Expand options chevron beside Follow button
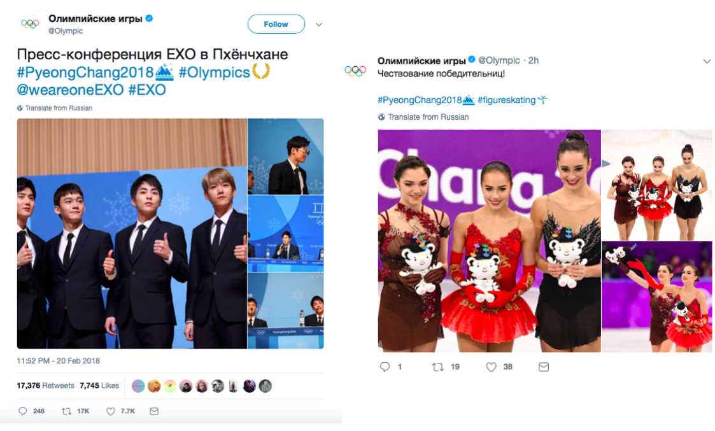 319,25
